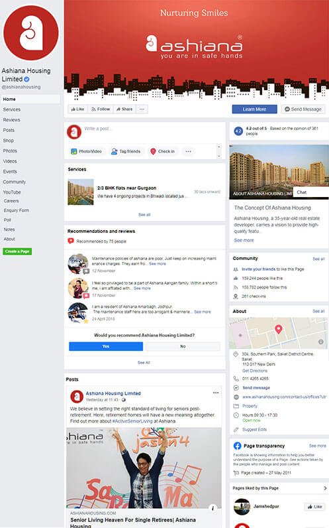The width and height of the screenshot is (329, 528).
Task: Open Community in the sidebar
Action: click(x=14, y=182)
